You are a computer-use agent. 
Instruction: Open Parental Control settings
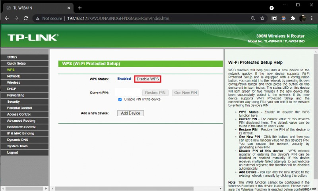tap(25, 108)
